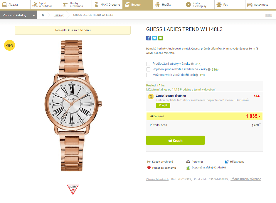Open Porovnat comparison via scales icon

tap(188, 161)
